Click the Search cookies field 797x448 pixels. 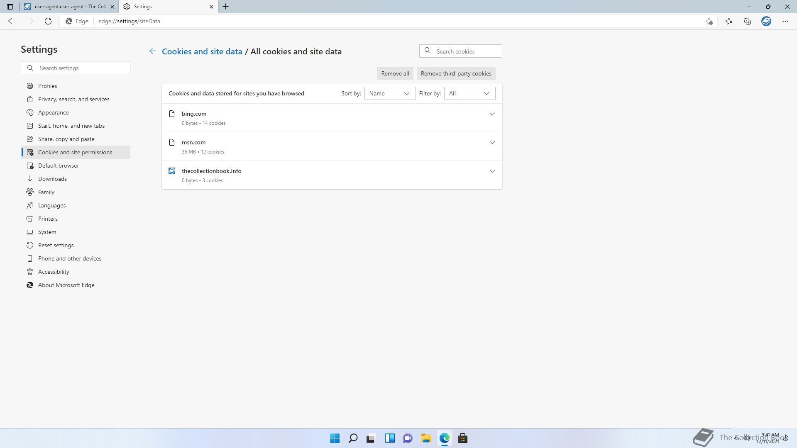[461, 51]
